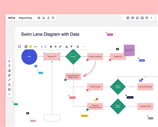Open more options ellipsis menu
The width and height of the screenshot is (158, 127).
(84, 47)
